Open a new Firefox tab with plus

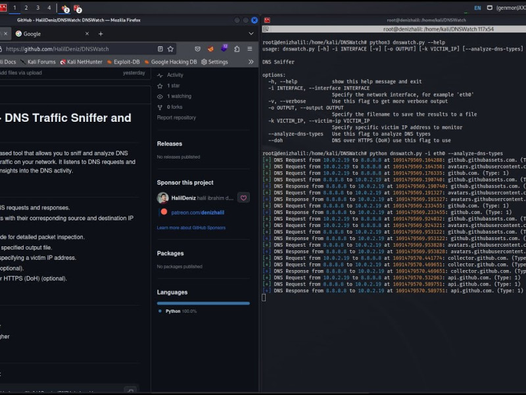[101, 34]
